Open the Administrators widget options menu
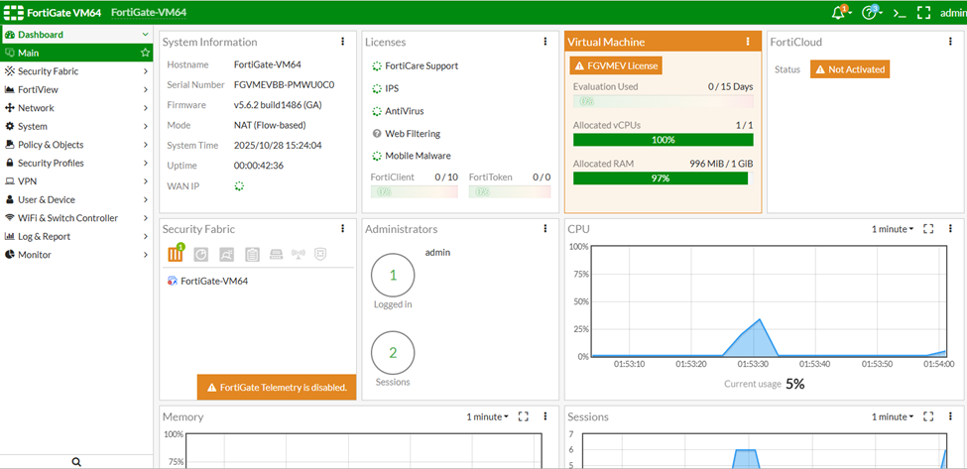Image resolution: width=967 pixels, height=469 pixels. click(545, 229)
